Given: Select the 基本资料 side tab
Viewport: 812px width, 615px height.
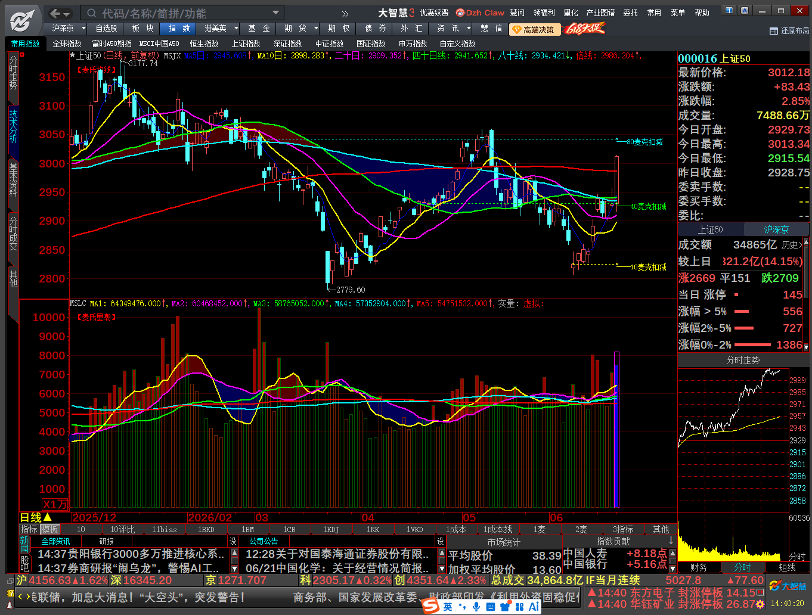Looking at the screenshot, I should [x=13, y=179].
